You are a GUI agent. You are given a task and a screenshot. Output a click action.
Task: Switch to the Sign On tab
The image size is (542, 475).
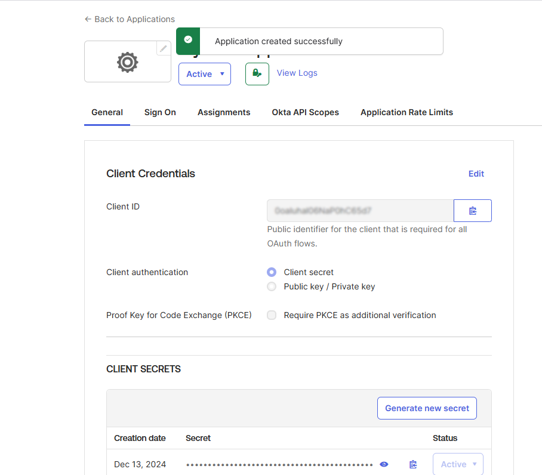160,112
